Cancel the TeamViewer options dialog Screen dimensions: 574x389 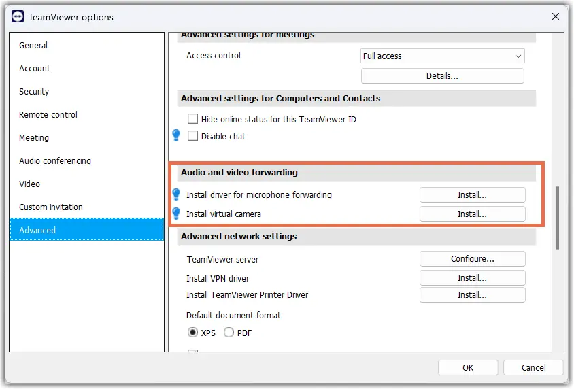point(533,367)
